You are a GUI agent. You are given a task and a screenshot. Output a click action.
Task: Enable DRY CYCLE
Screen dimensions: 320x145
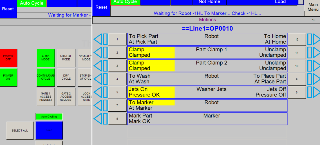tap(66, 77)
